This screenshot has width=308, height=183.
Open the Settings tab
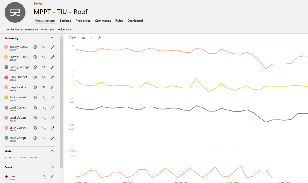(65, 21)
